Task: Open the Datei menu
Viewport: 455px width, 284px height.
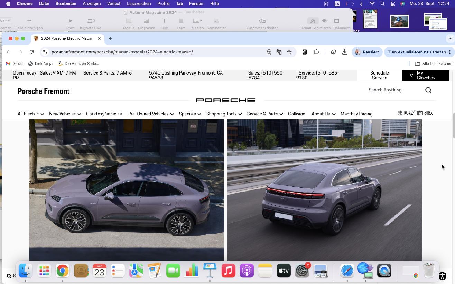Action: pyautogui.click(x=44, y=4)
